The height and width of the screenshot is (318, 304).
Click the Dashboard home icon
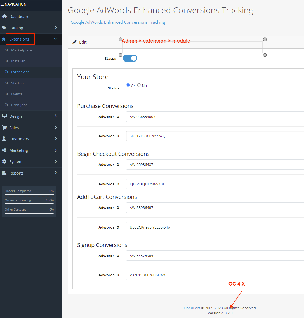pyautogui.click(x=4, y=16)
